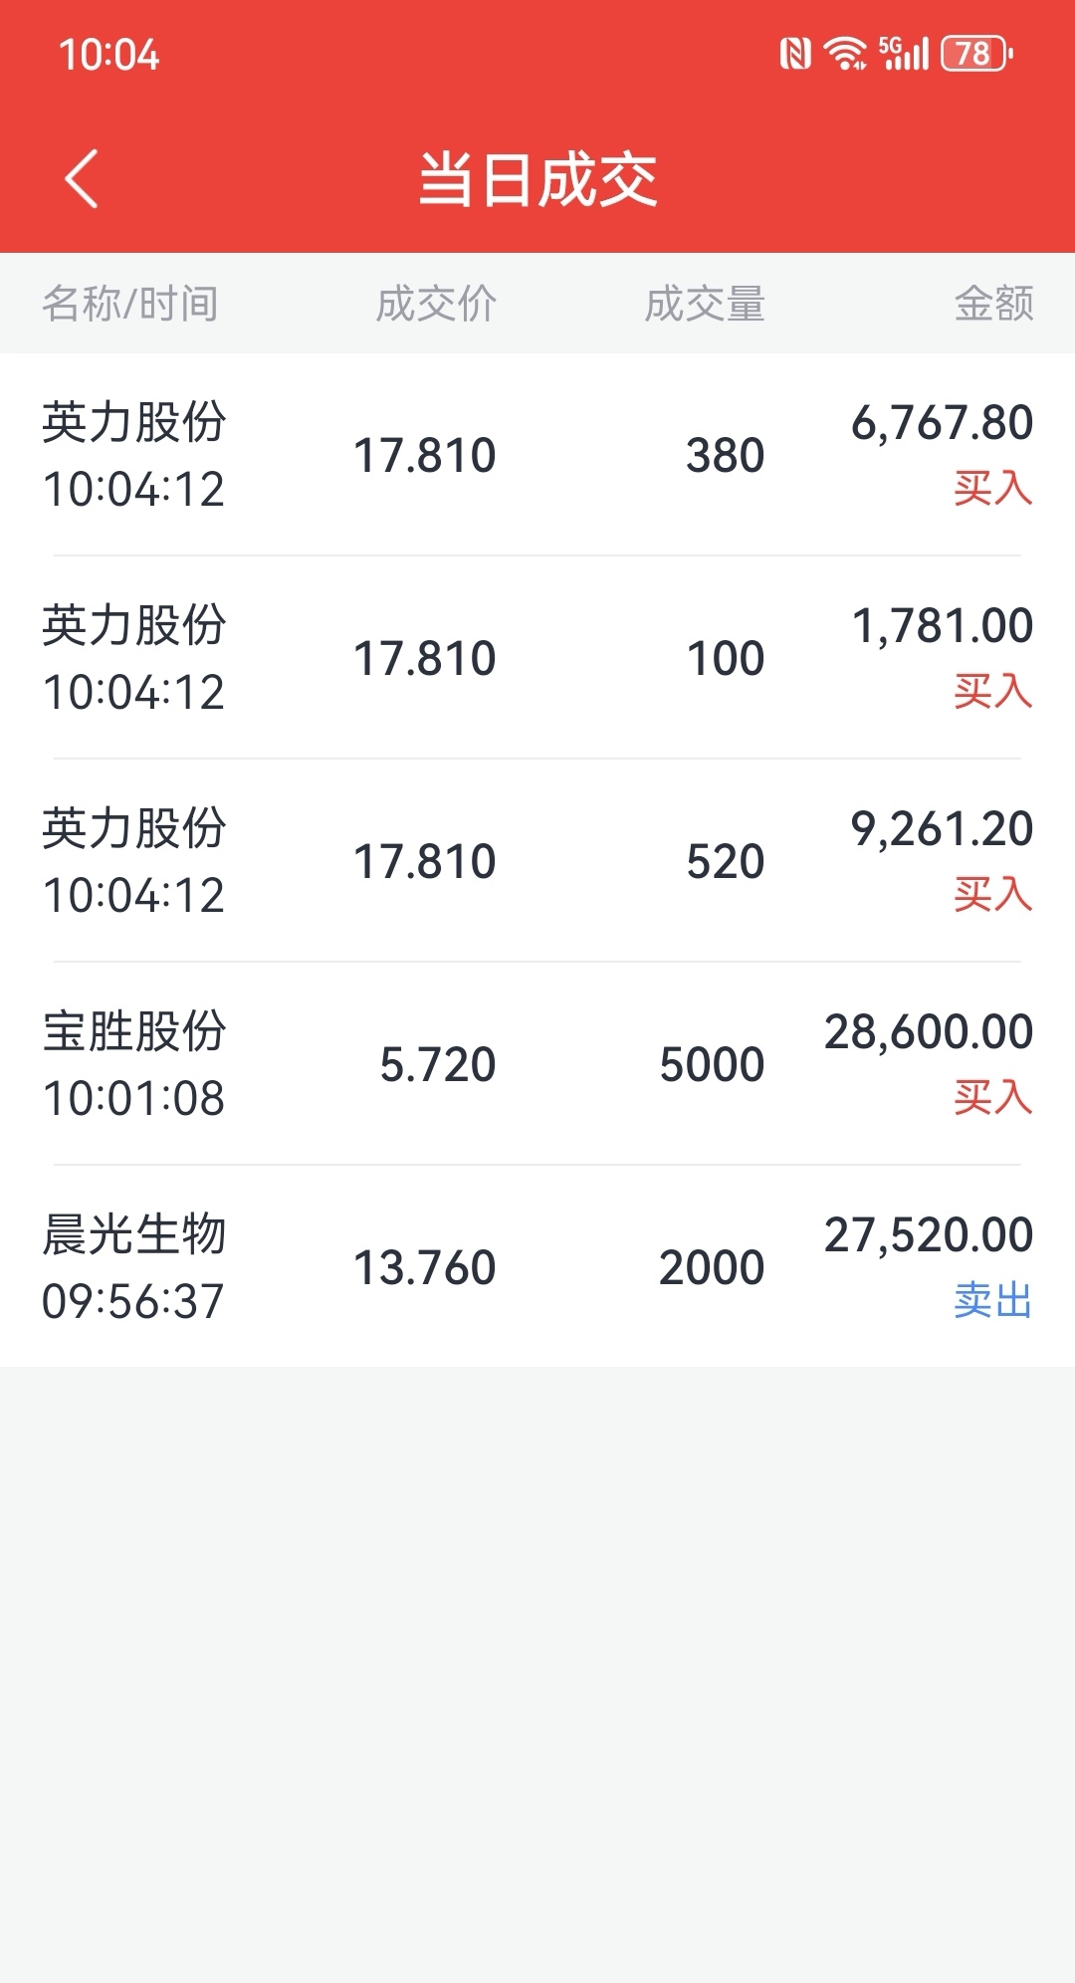Tap the 10:04 status bar clock
This screenshot has height=1983, width=1075.
coord(108,55)
